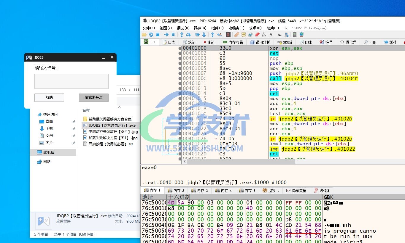This screenshot has height=243, width=405.
Task: Toggle breakpoint dot at address 00401015
Action: tap(180, 99)
